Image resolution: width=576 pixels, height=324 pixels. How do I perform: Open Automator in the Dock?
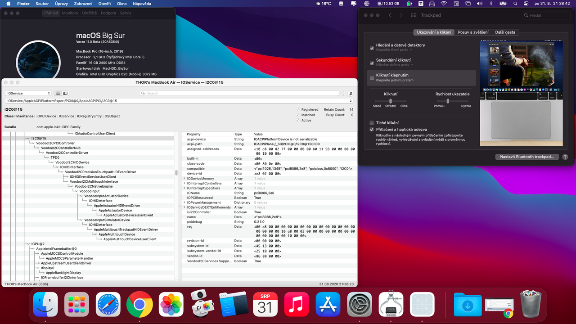point(202,303)
